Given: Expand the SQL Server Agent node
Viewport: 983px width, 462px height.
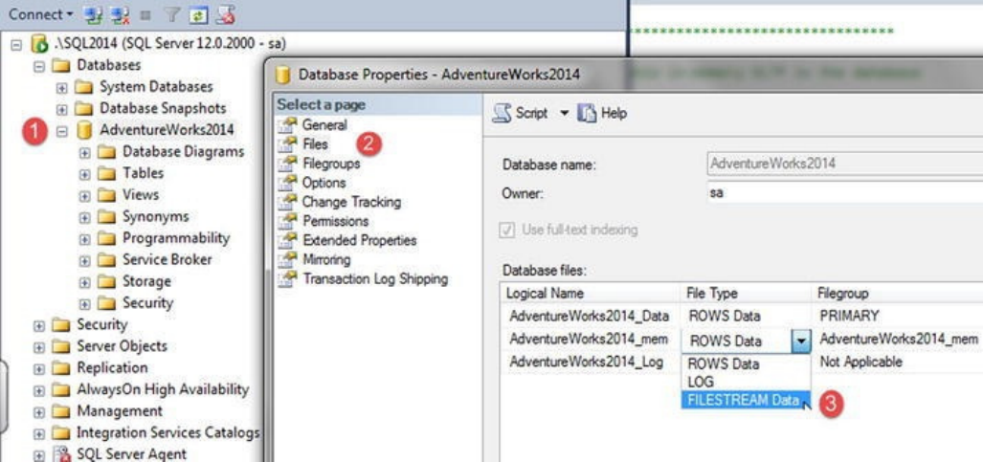Looking at the screenshot, I should point(39,455).
